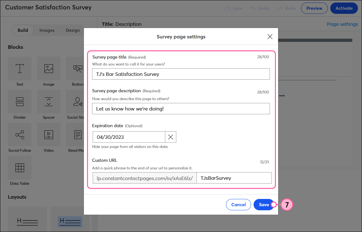Switch to the Images tab
The height and width of the screenshot is (232, 362).
coord(47,30)
